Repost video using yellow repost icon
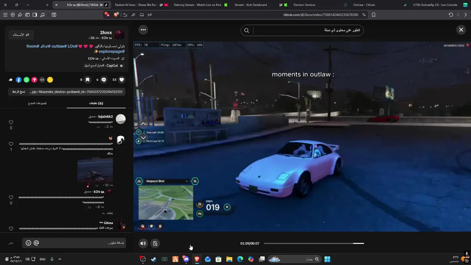471x265 pixels. point(50,79)
